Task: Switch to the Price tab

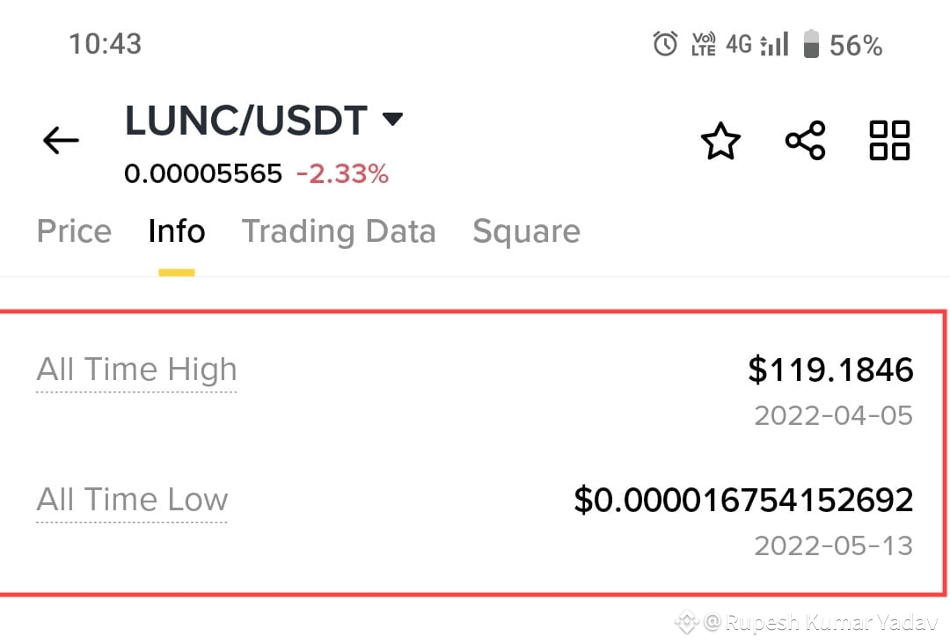Action: (x=74, y=231)
